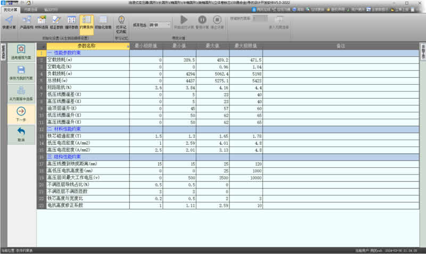
Task: Click the 最大极限值 column header
Action: 246,46
